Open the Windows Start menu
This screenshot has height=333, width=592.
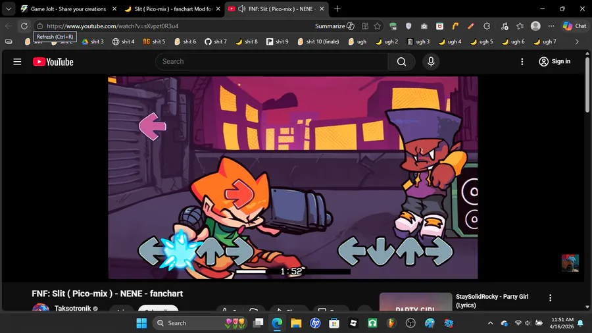[x=141, y=323]
